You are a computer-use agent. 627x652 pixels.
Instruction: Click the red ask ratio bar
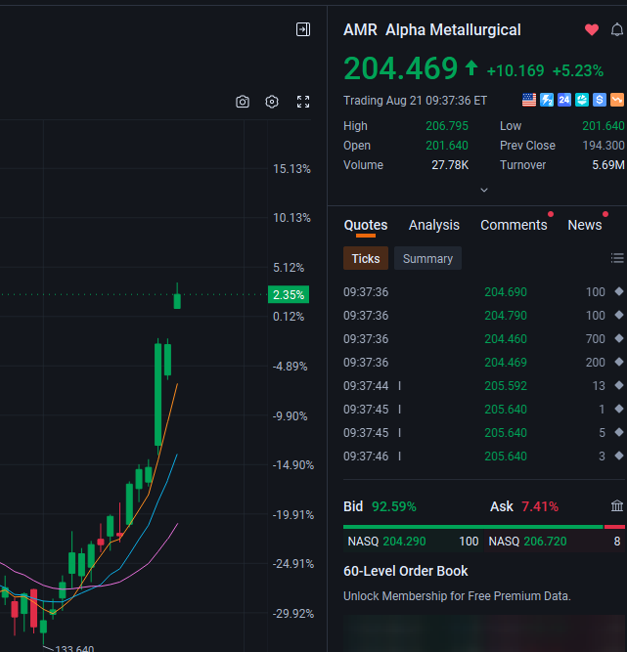(x=614, y=527)
